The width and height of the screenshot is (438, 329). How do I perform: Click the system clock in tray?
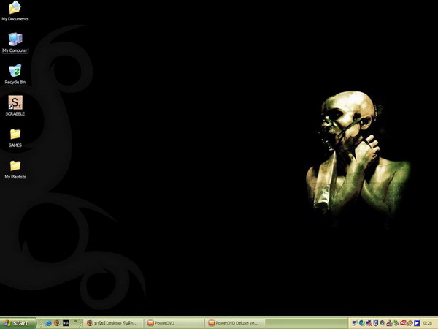pos(428,323)
